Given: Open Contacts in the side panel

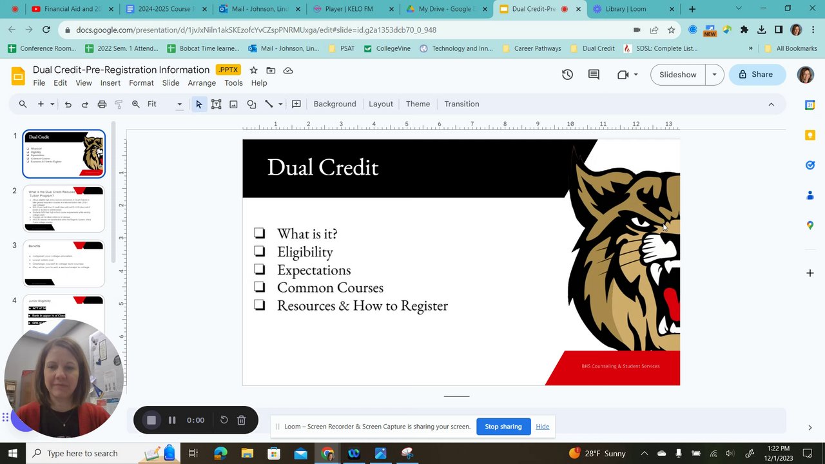Looking at the screenshot, I should [810, 195].
